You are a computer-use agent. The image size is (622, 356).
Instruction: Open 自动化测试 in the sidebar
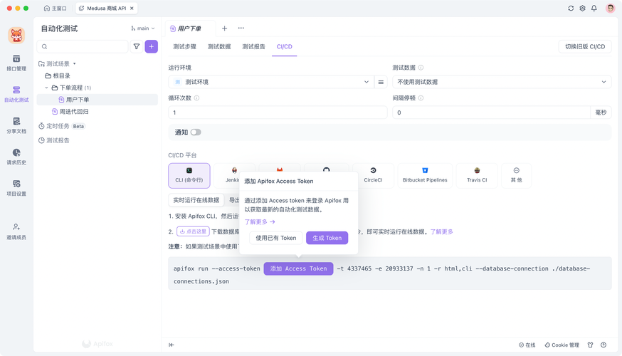pos(16,95)
